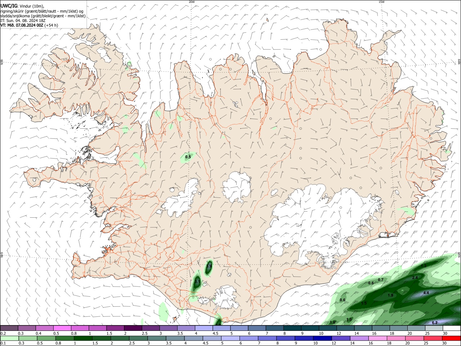Pick the light lavender 4 swatch in upper legend
Screen dimensions: 461x346
pyautogui.click(x=204, y=328)
